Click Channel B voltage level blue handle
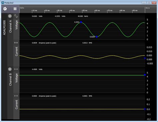The image size is (158, 122). [x=145, y=75]
